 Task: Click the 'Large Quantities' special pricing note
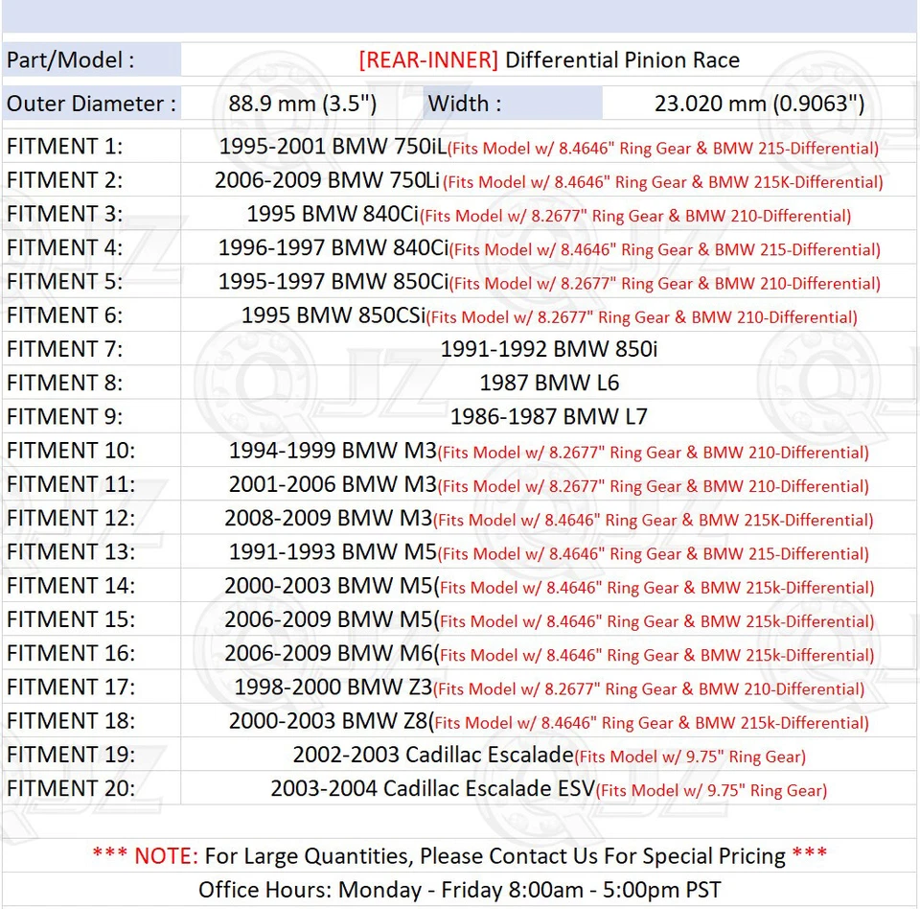pos(460,856)
